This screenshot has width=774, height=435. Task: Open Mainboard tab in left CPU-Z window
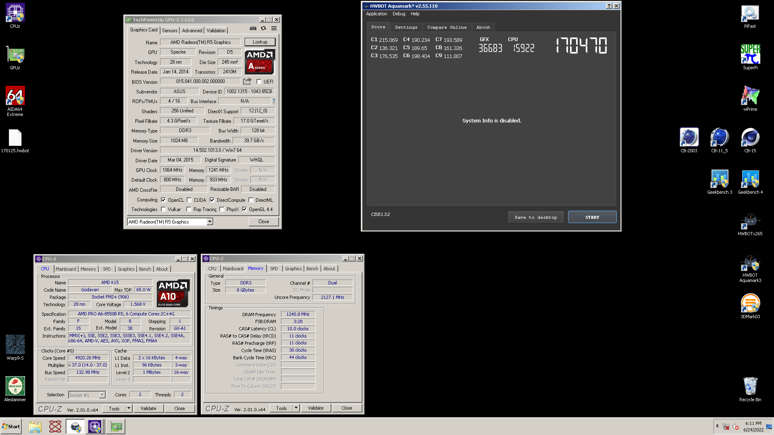(x=66, y=269)
